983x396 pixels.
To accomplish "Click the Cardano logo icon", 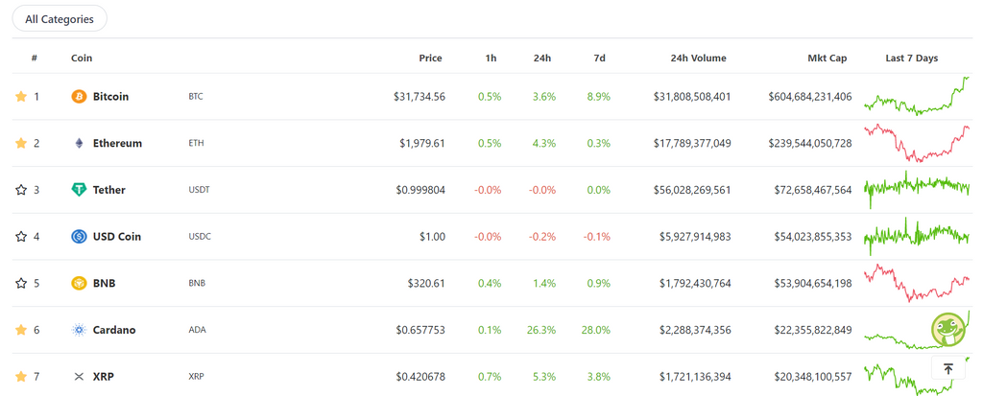I will pos(79,330).
